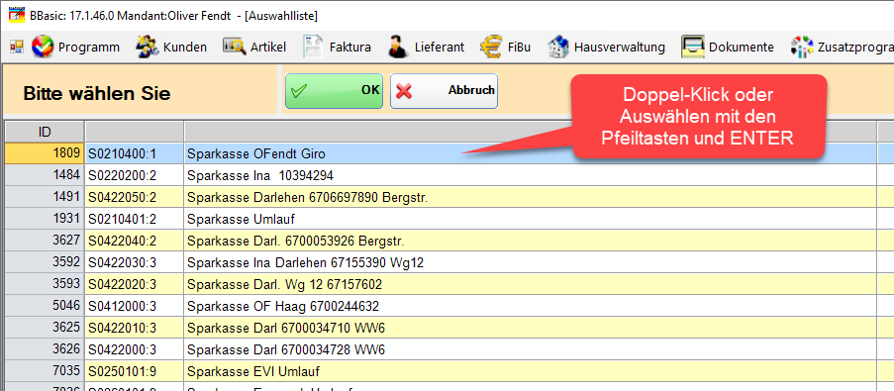
Task: Select row Sparkasse Ina 10394294
Action: 531,175
